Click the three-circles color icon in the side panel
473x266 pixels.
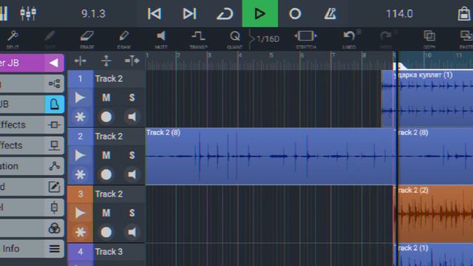point(54,228)
